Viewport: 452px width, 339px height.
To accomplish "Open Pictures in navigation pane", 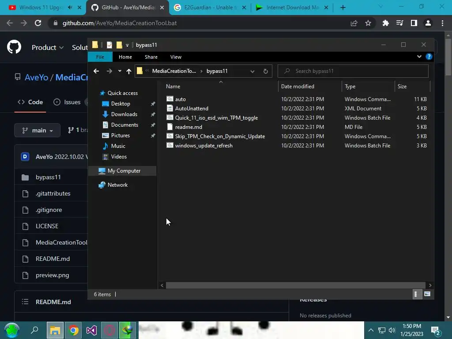I will tap(120, 136).
